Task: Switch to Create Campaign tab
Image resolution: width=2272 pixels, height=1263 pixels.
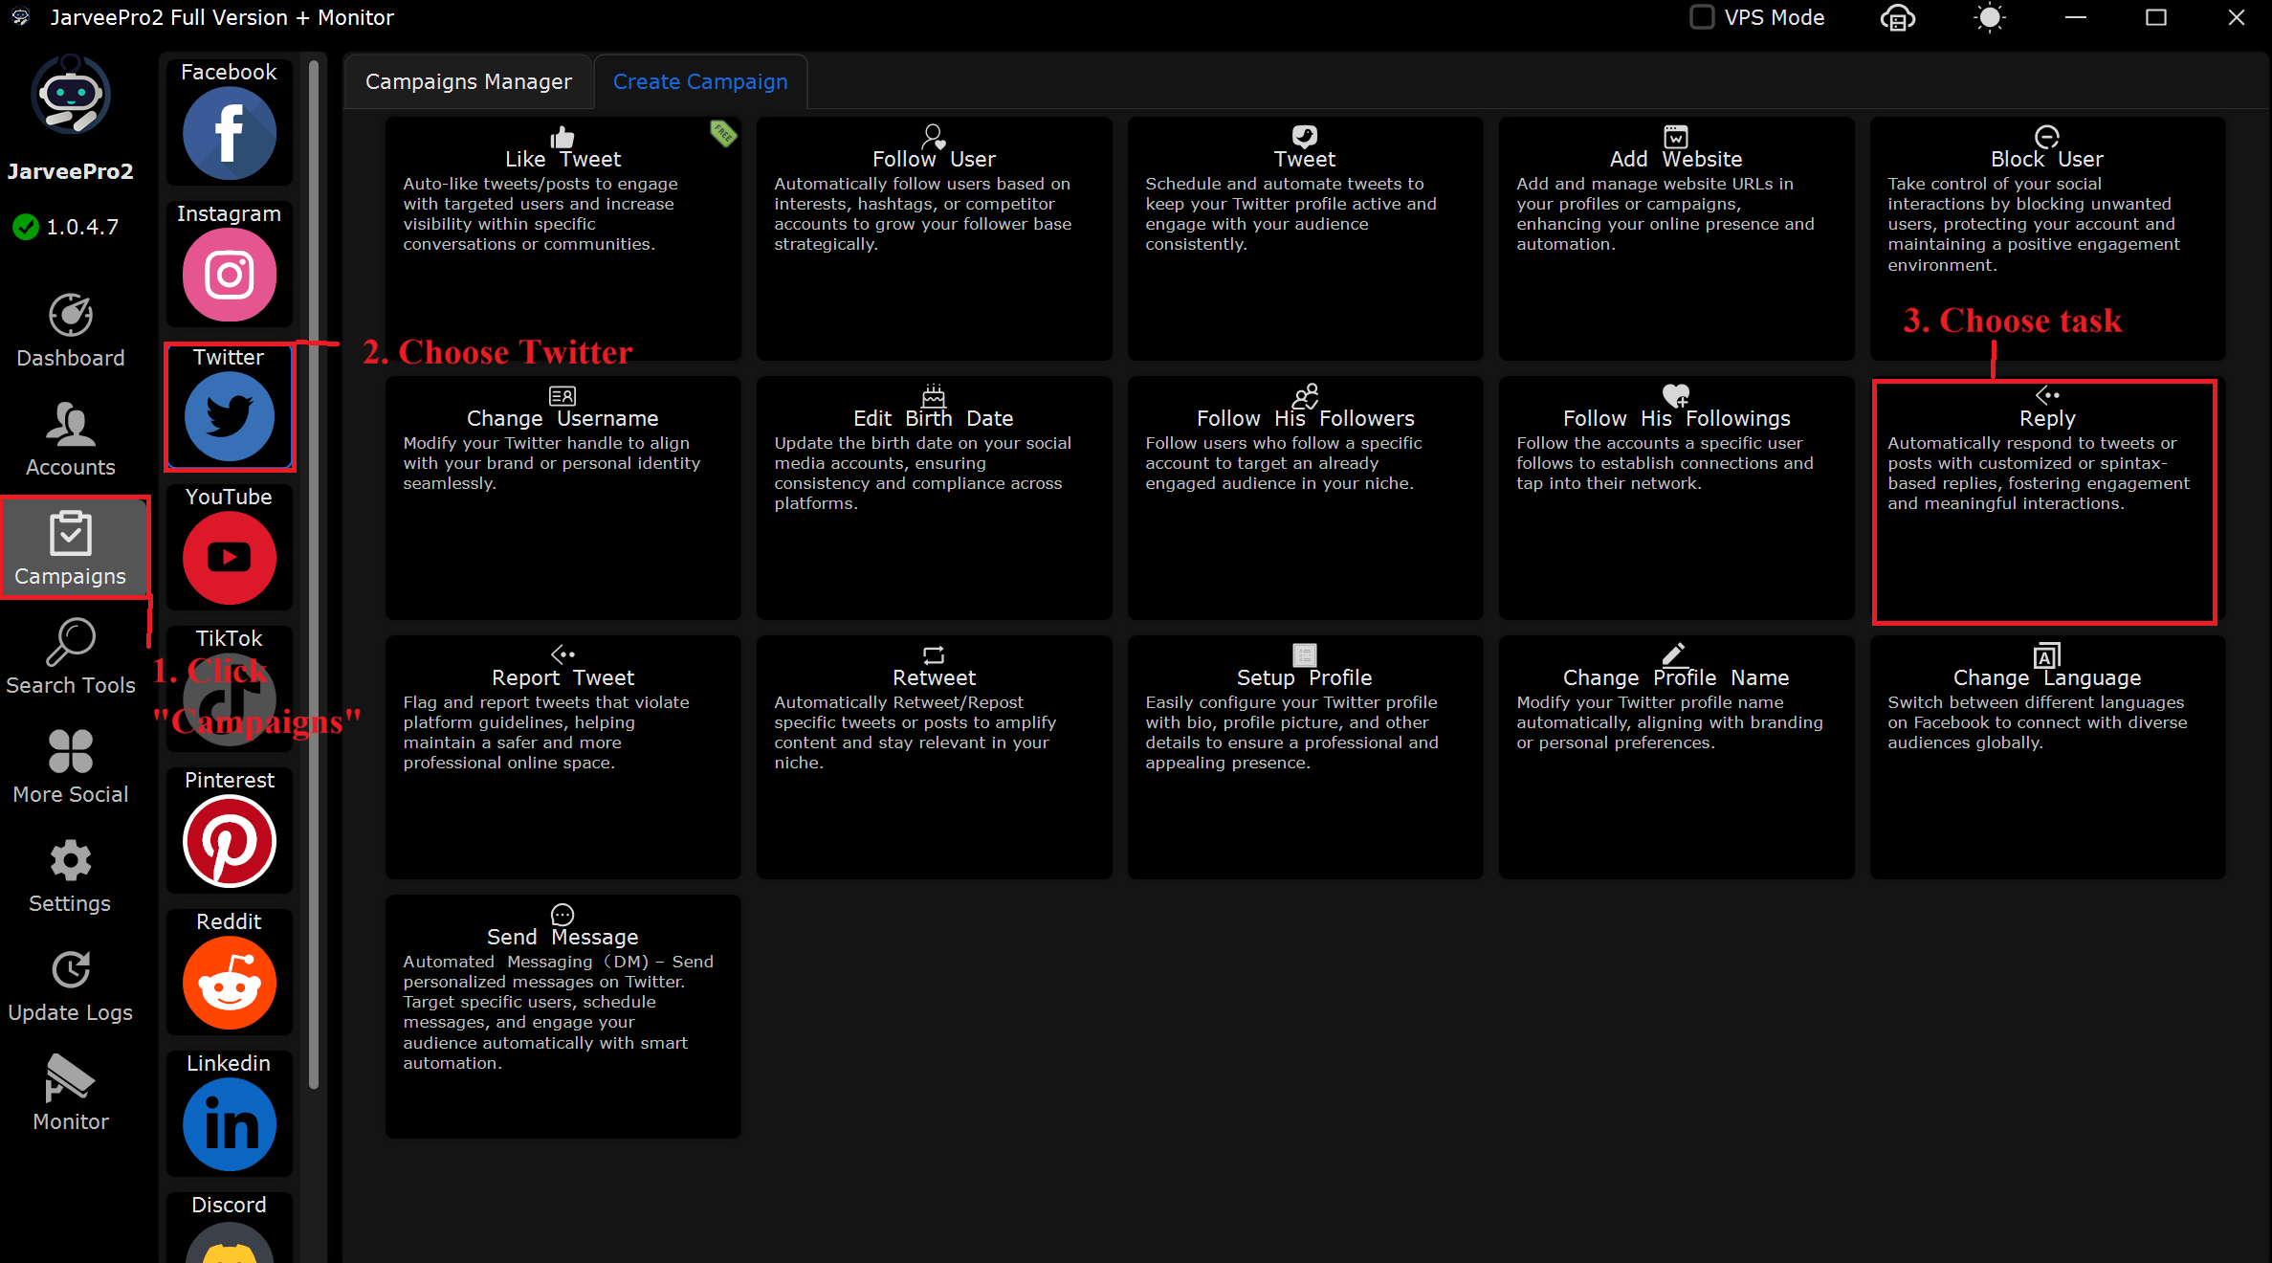Action: click(700, 81)
